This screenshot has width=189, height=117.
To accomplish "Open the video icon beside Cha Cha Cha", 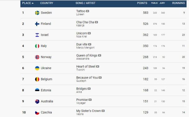I will point(96,22).
